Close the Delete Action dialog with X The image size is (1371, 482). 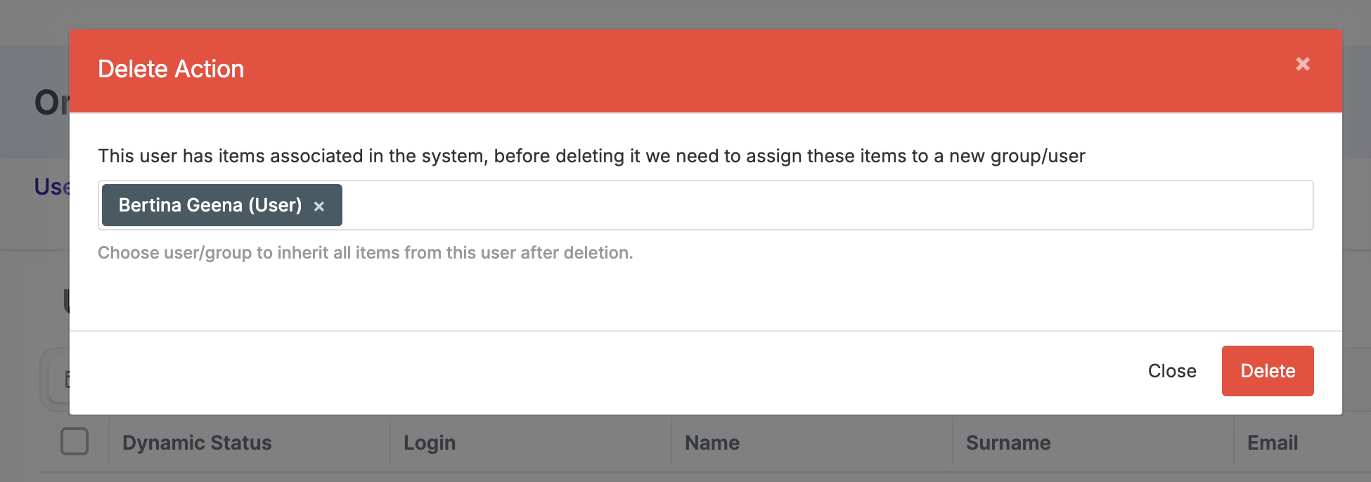[x=1302, y=65]
